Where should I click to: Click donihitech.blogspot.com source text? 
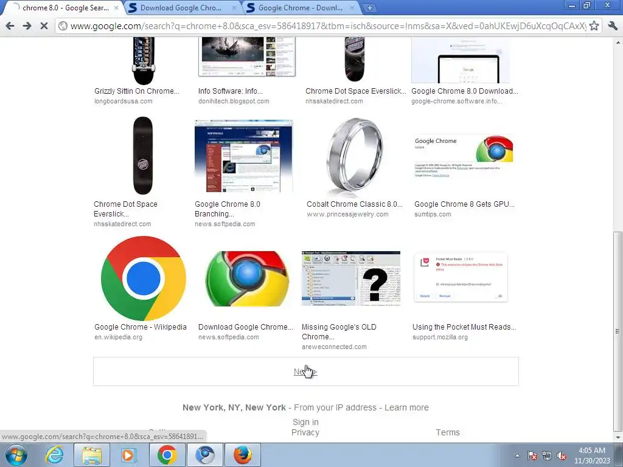tap(234, 102)
